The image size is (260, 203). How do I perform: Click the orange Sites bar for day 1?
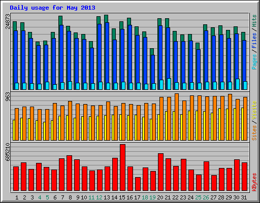pyautogui.click(x=17, y=124)
